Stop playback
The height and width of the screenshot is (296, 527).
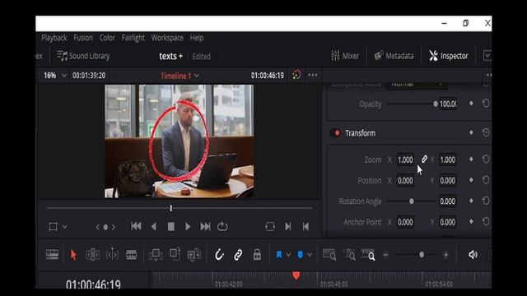170,227
